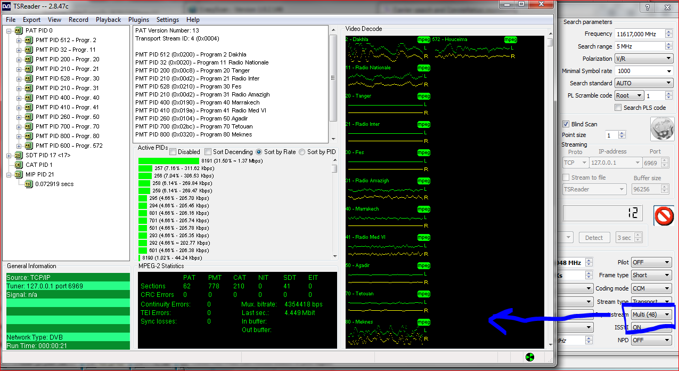Open the Search standard dropdown

pyautogui.click(x=643, y=83)
